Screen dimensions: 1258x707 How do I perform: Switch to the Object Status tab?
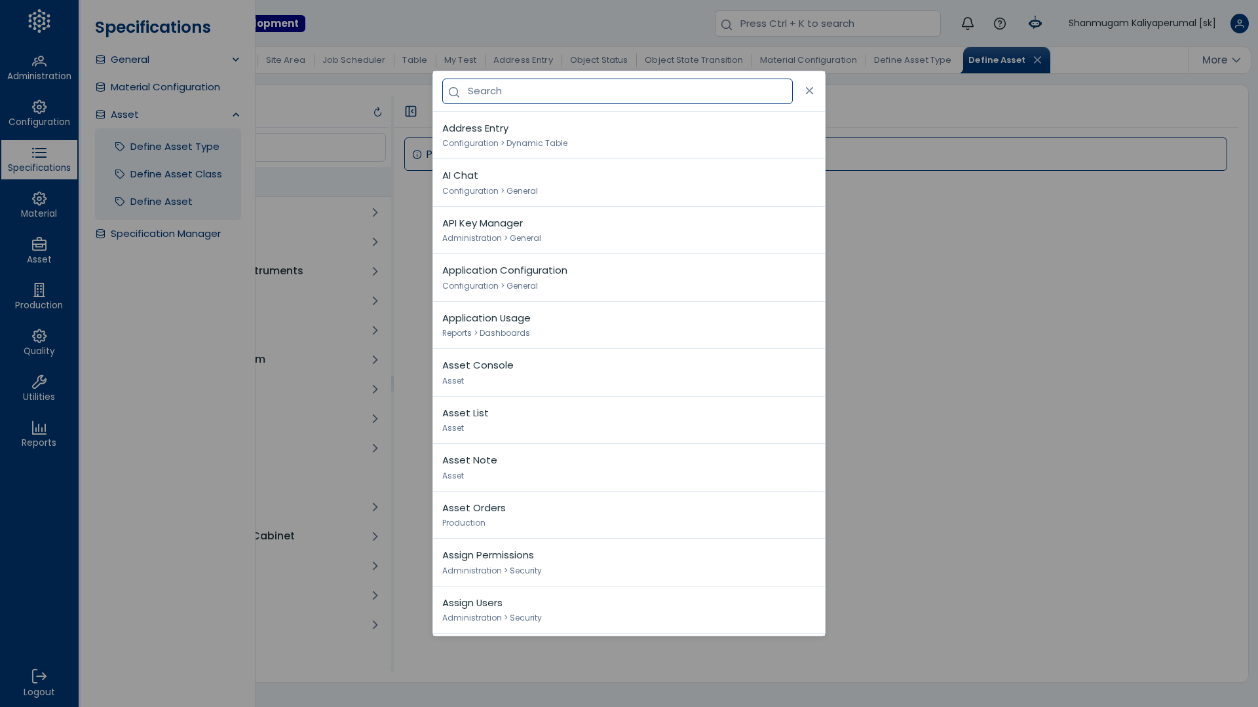(x=599, y=60)
